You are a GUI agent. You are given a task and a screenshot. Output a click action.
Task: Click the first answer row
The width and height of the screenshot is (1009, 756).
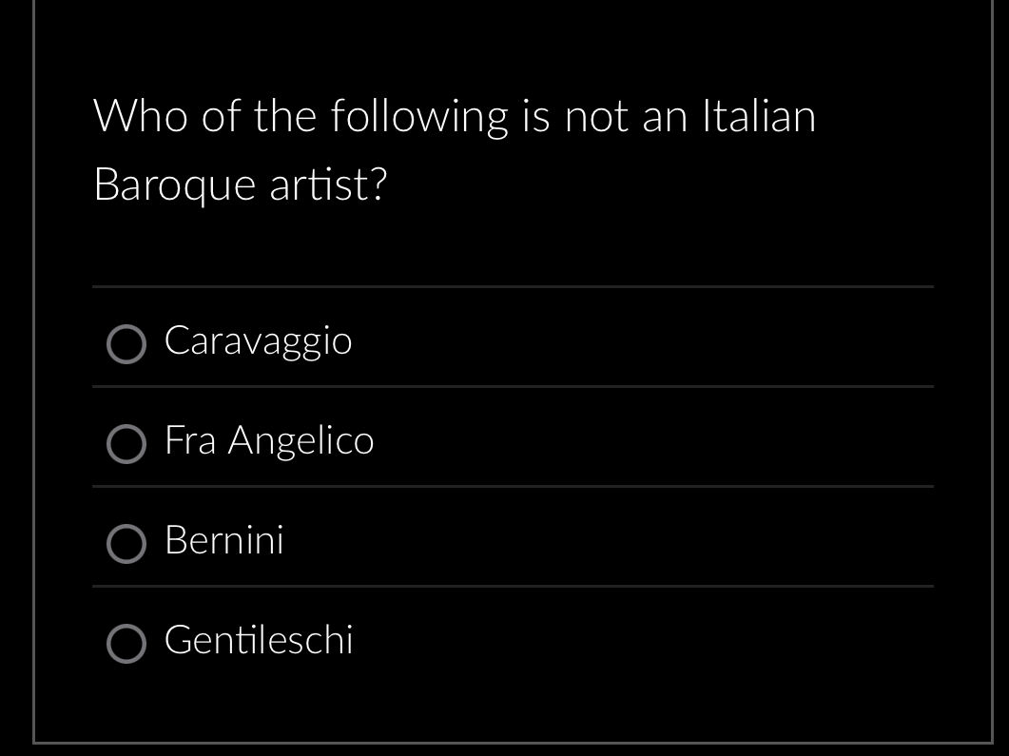514,340
